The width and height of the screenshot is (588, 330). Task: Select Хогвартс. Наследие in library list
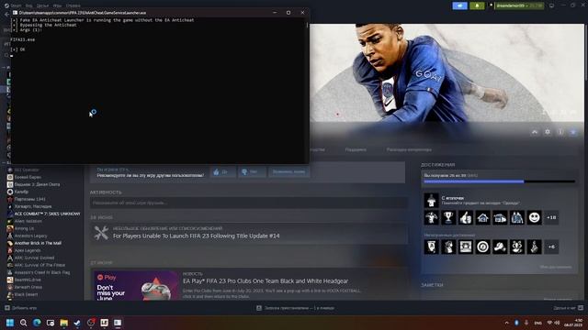pos(33,206)
